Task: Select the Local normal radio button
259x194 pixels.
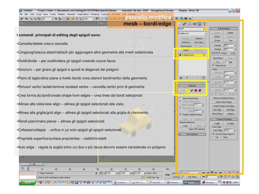Action: click(229, 53)
